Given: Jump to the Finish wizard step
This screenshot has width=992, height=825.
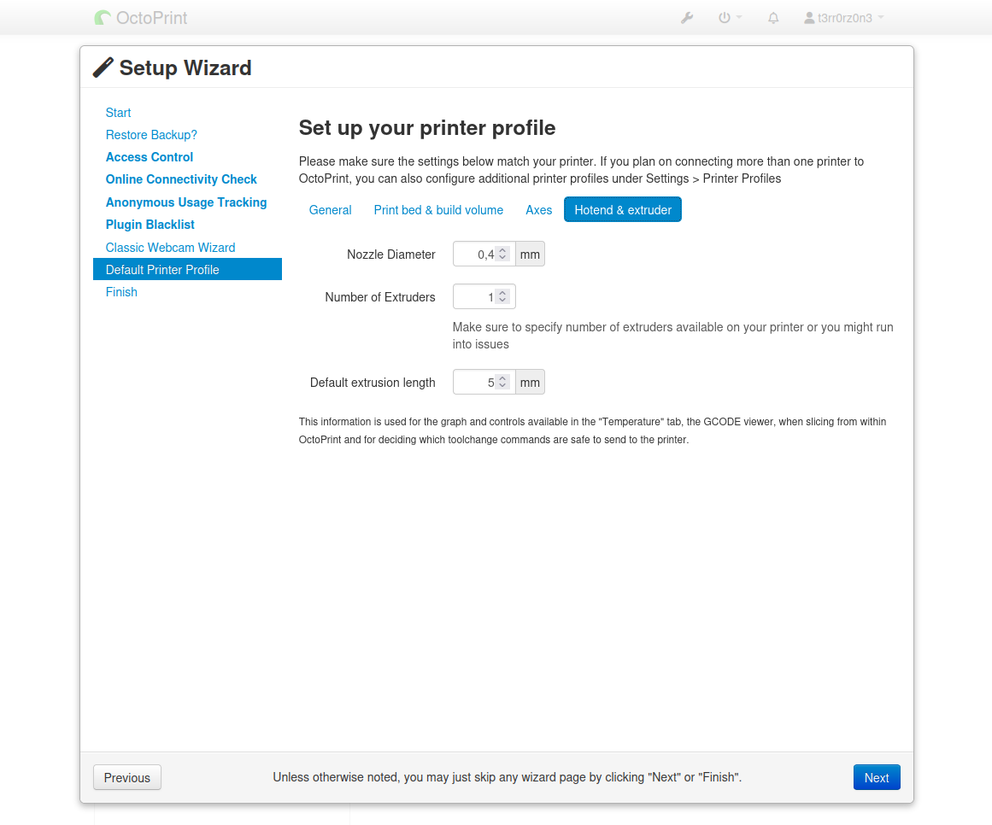Looking at the screenshot, I should (121, 292).
